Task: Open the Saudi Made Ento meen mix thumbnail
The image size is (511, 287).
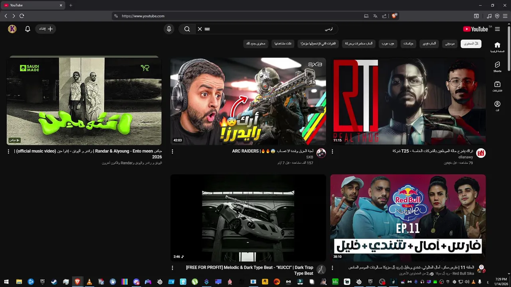Action: click(84, 101)
